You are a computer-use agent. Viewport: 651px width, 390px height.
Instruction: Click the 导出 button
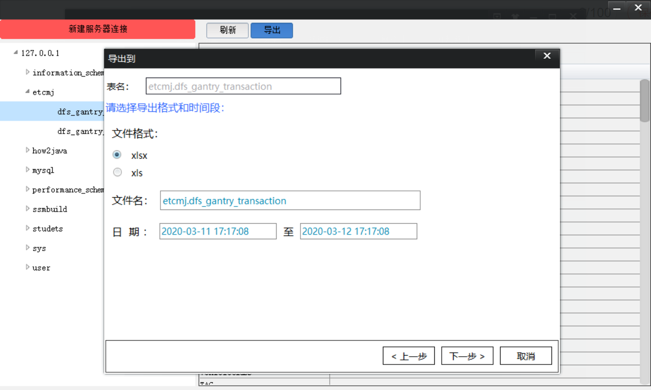tap(272, 30)
